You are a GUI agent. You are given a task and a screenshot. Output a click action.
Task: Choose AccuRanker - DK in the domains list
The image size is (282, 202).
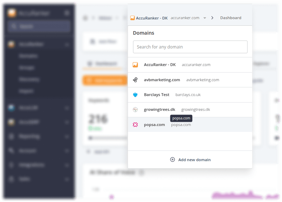(x=190, y=65)
